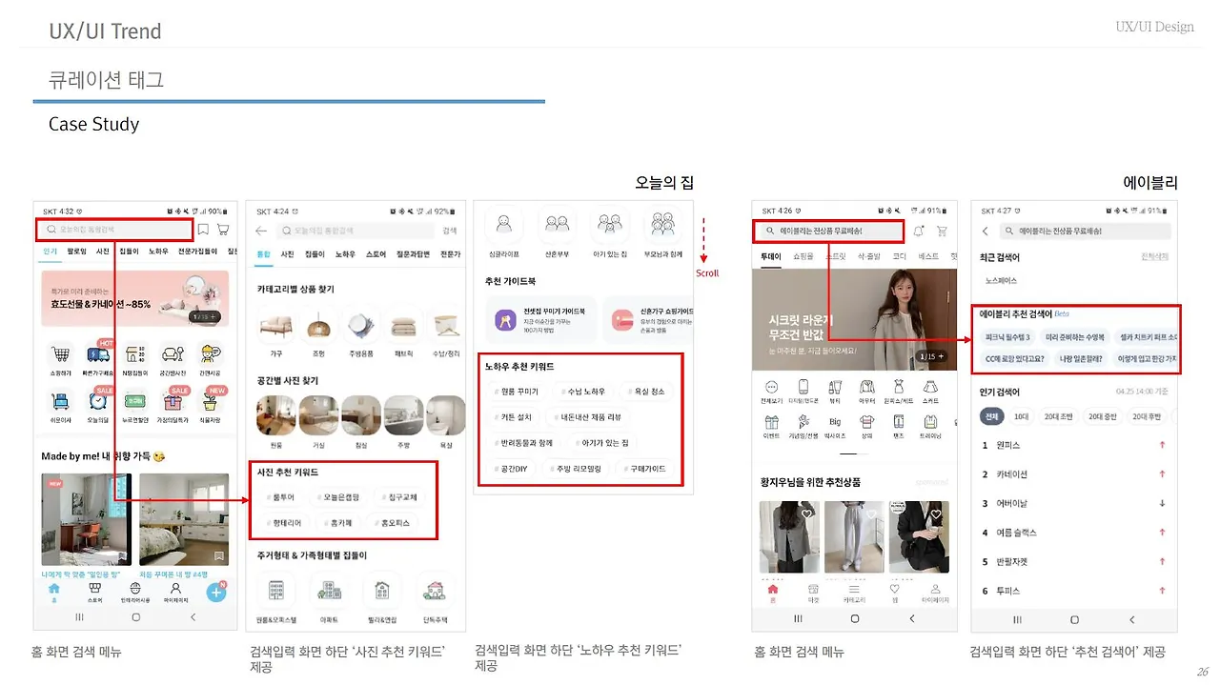Select popular search 원피스
Image resolution: width=1220 pixels, height=685 pixels.
[x=1007, y=445]
